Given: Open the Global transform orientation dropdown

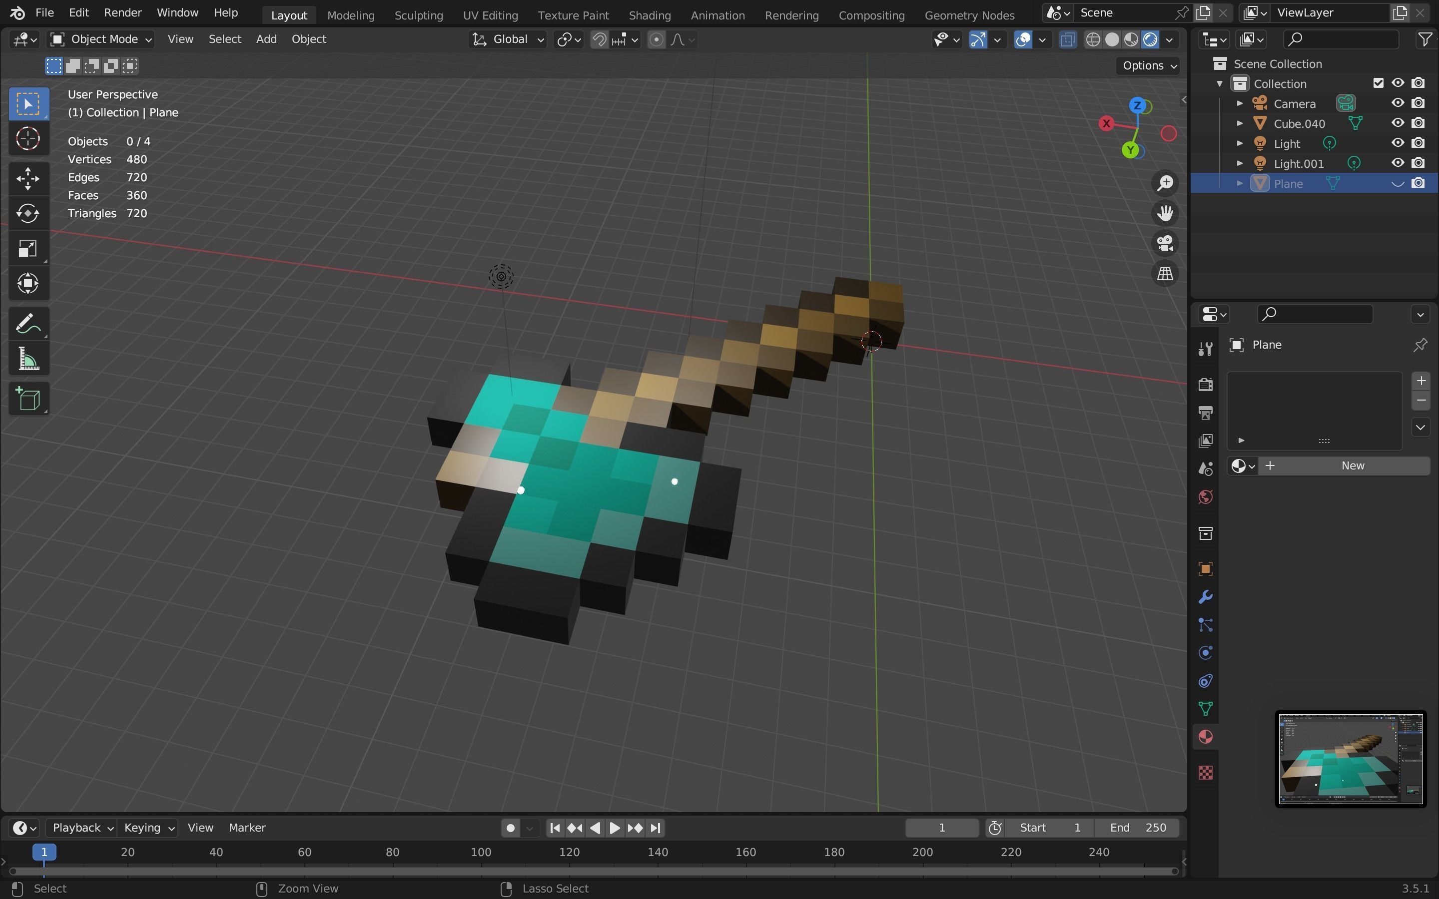Looking at the screenshot, I should (x=508, y=39).
